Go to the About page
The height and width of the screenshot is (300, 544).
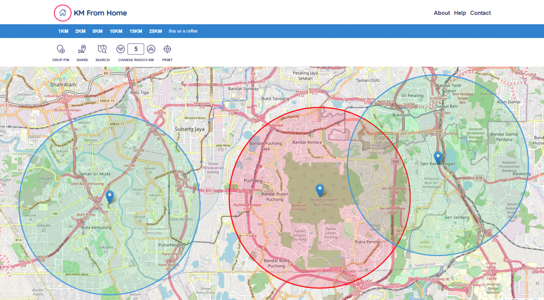(x=442, y=13)
